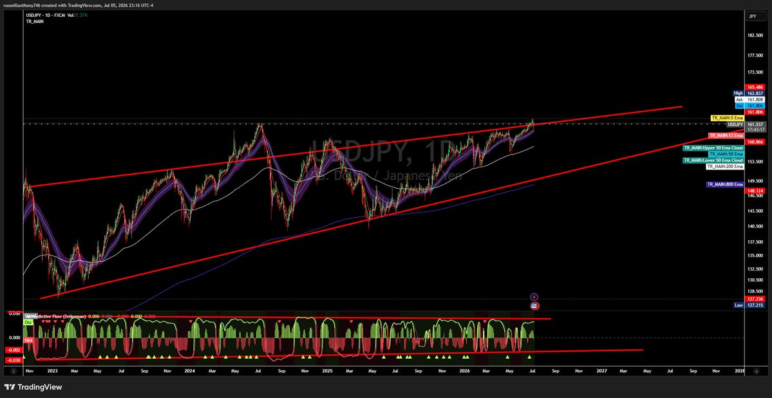772x398 pixels.
Task: Click 2023 on the time axis
Action: coord(52,371)
